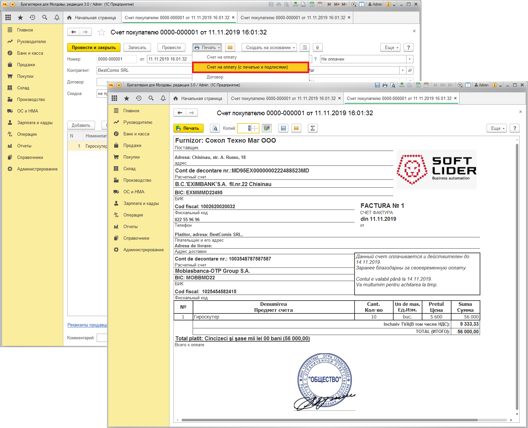Image resolution: width=528 pixels, height=428 pixels.
Task: Open Банк и касса in front window sidebar
Action: pyautogui.click(x=136, y=134)
